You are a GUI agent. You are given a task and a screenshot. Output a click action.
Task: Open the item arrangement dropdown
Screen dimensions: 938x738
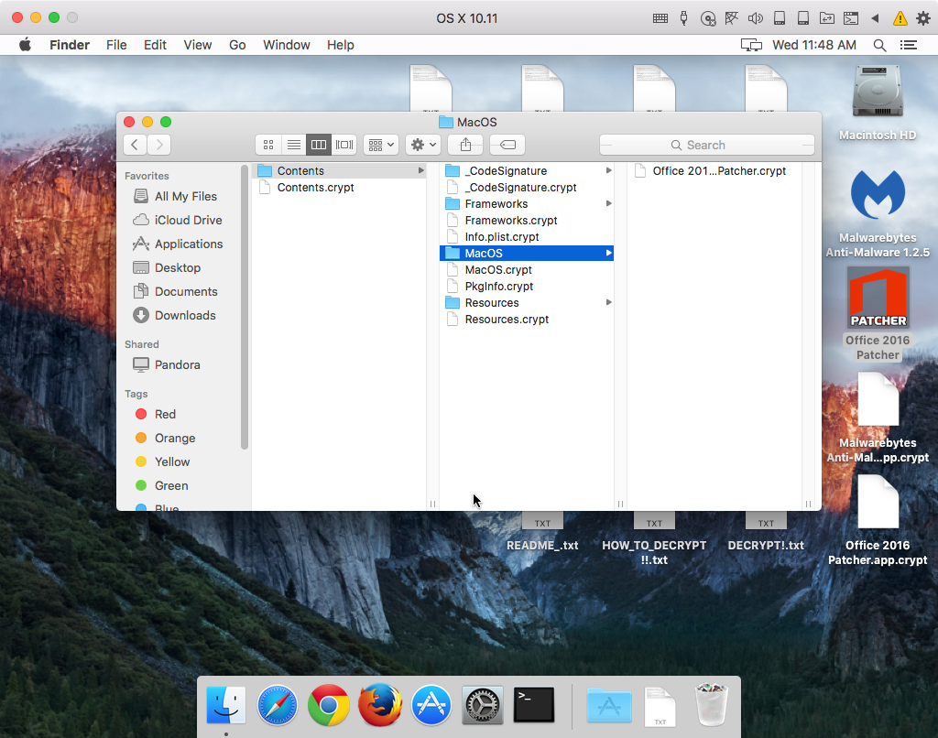click(x=381, y=145)
